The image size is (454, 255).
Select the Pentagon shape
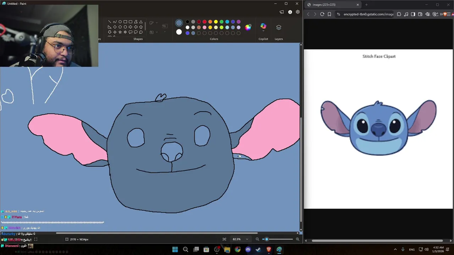[x=120, y=27]
